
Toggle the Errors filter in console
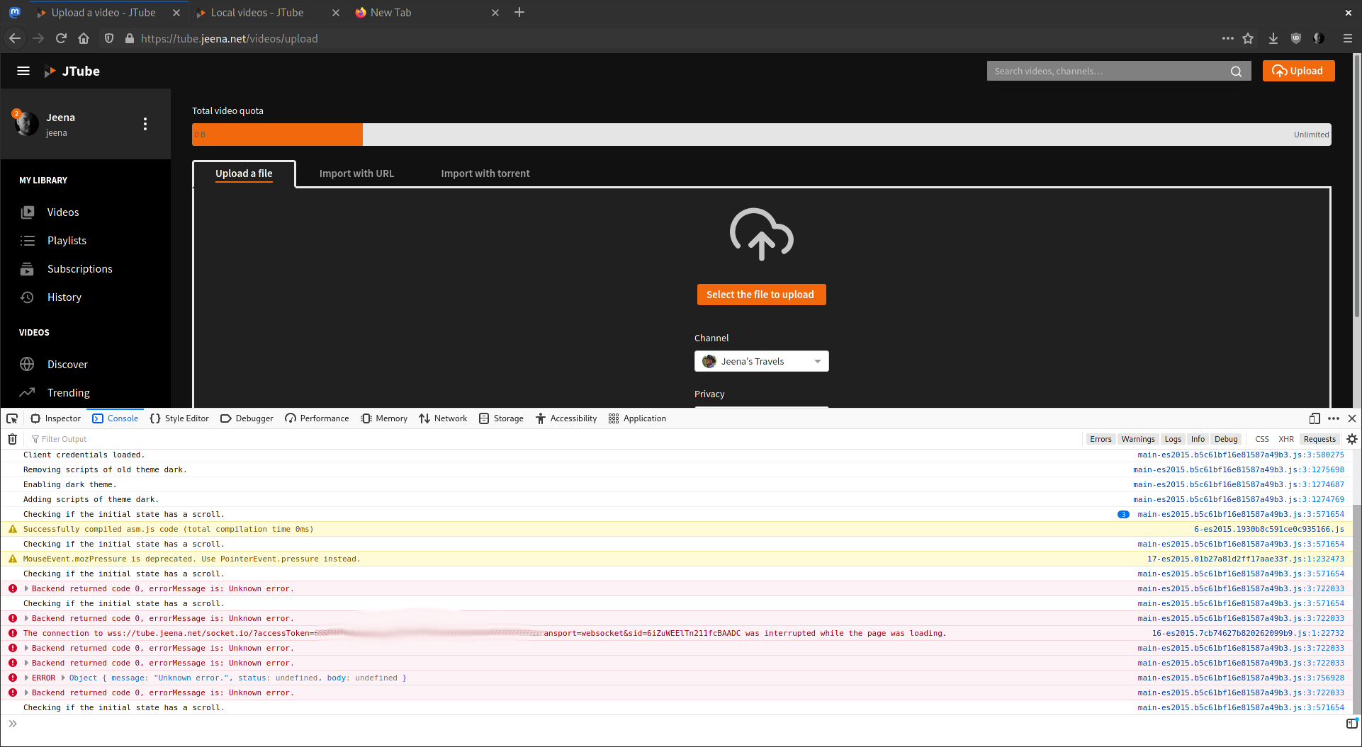click(1101, 438)
